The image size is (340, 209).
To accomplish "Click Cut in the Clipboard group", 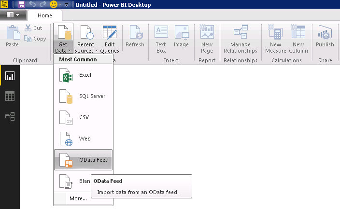I will [34, 28].
